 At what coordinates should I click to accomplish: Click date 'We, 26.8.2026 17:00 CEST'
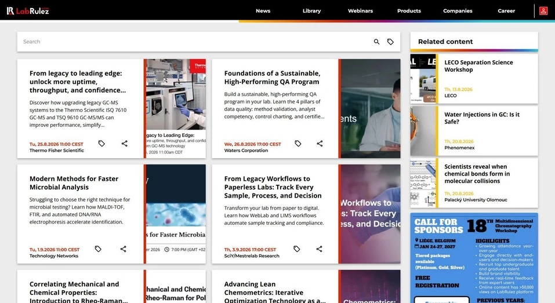tap(253, 144)
